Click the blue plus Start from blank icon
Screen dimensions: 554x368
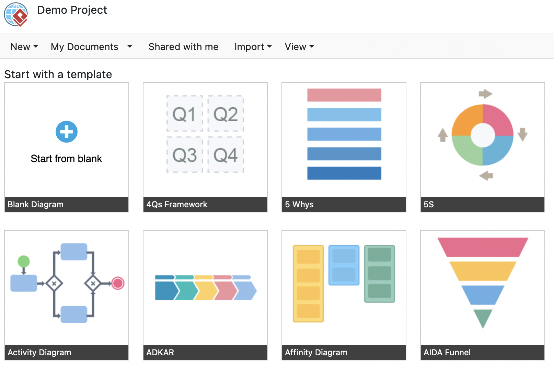click(x=67, y=132)
